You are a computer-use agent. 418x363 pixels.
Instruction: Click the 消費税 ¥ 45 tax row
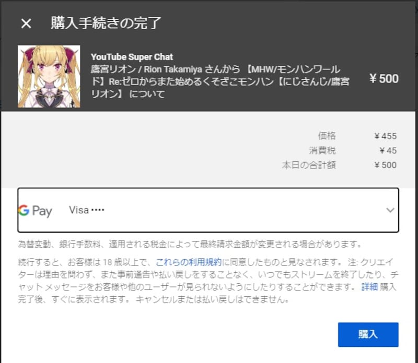pyautogui.click(x=353, y=151)
